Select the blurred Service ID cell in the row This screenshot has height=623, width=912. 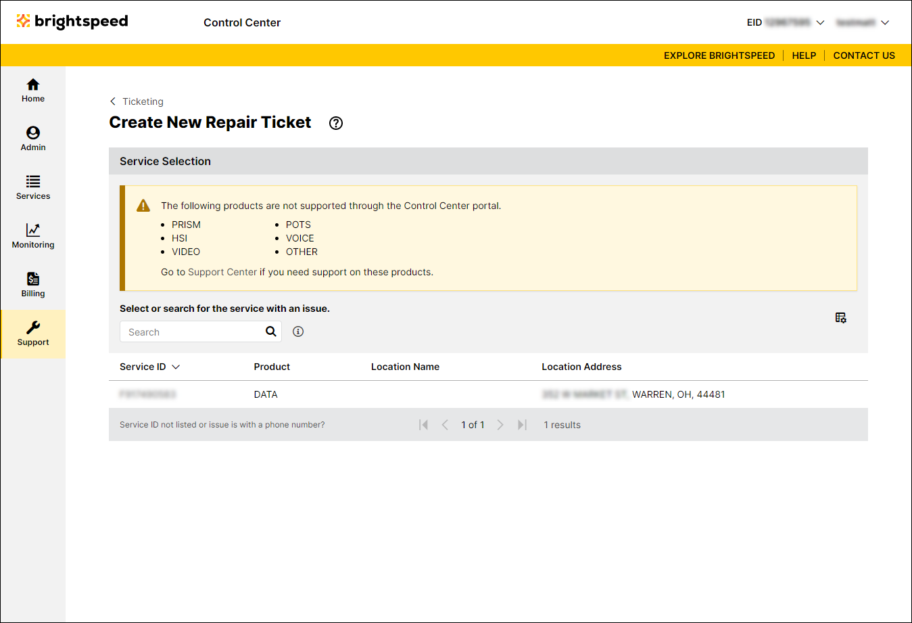point(148,394)
